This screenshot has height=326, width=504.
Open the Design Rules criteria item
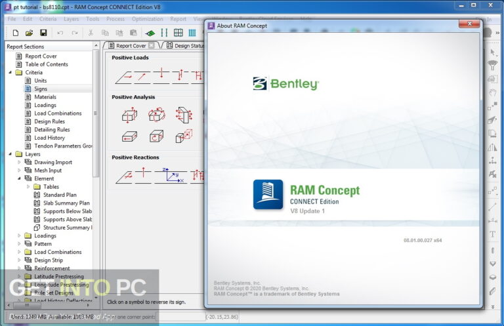click(49, 121)
